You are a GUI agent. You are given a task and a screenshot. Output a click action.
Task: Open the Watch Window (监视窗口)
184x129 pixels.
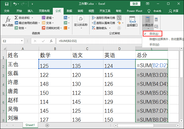132,22
